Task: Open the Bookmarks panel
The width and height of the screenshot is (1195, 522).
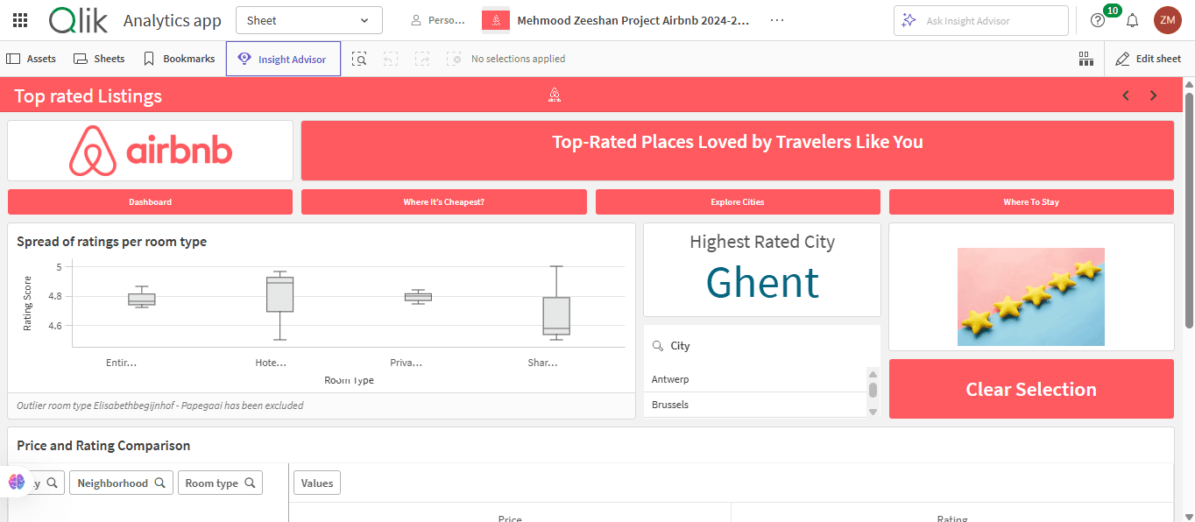Action: pos(179,59)
